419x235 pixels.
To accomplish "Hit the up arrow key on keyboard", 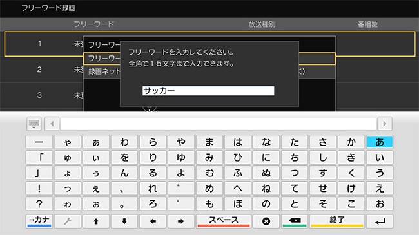I will click(96, 221).
